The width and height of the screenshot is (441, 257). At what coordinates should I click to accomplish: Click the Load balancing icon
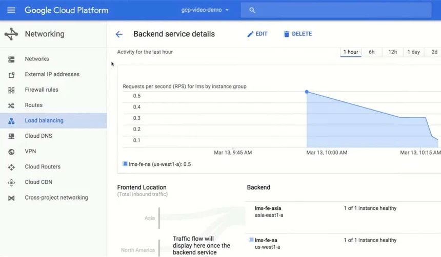pos(11,121)
